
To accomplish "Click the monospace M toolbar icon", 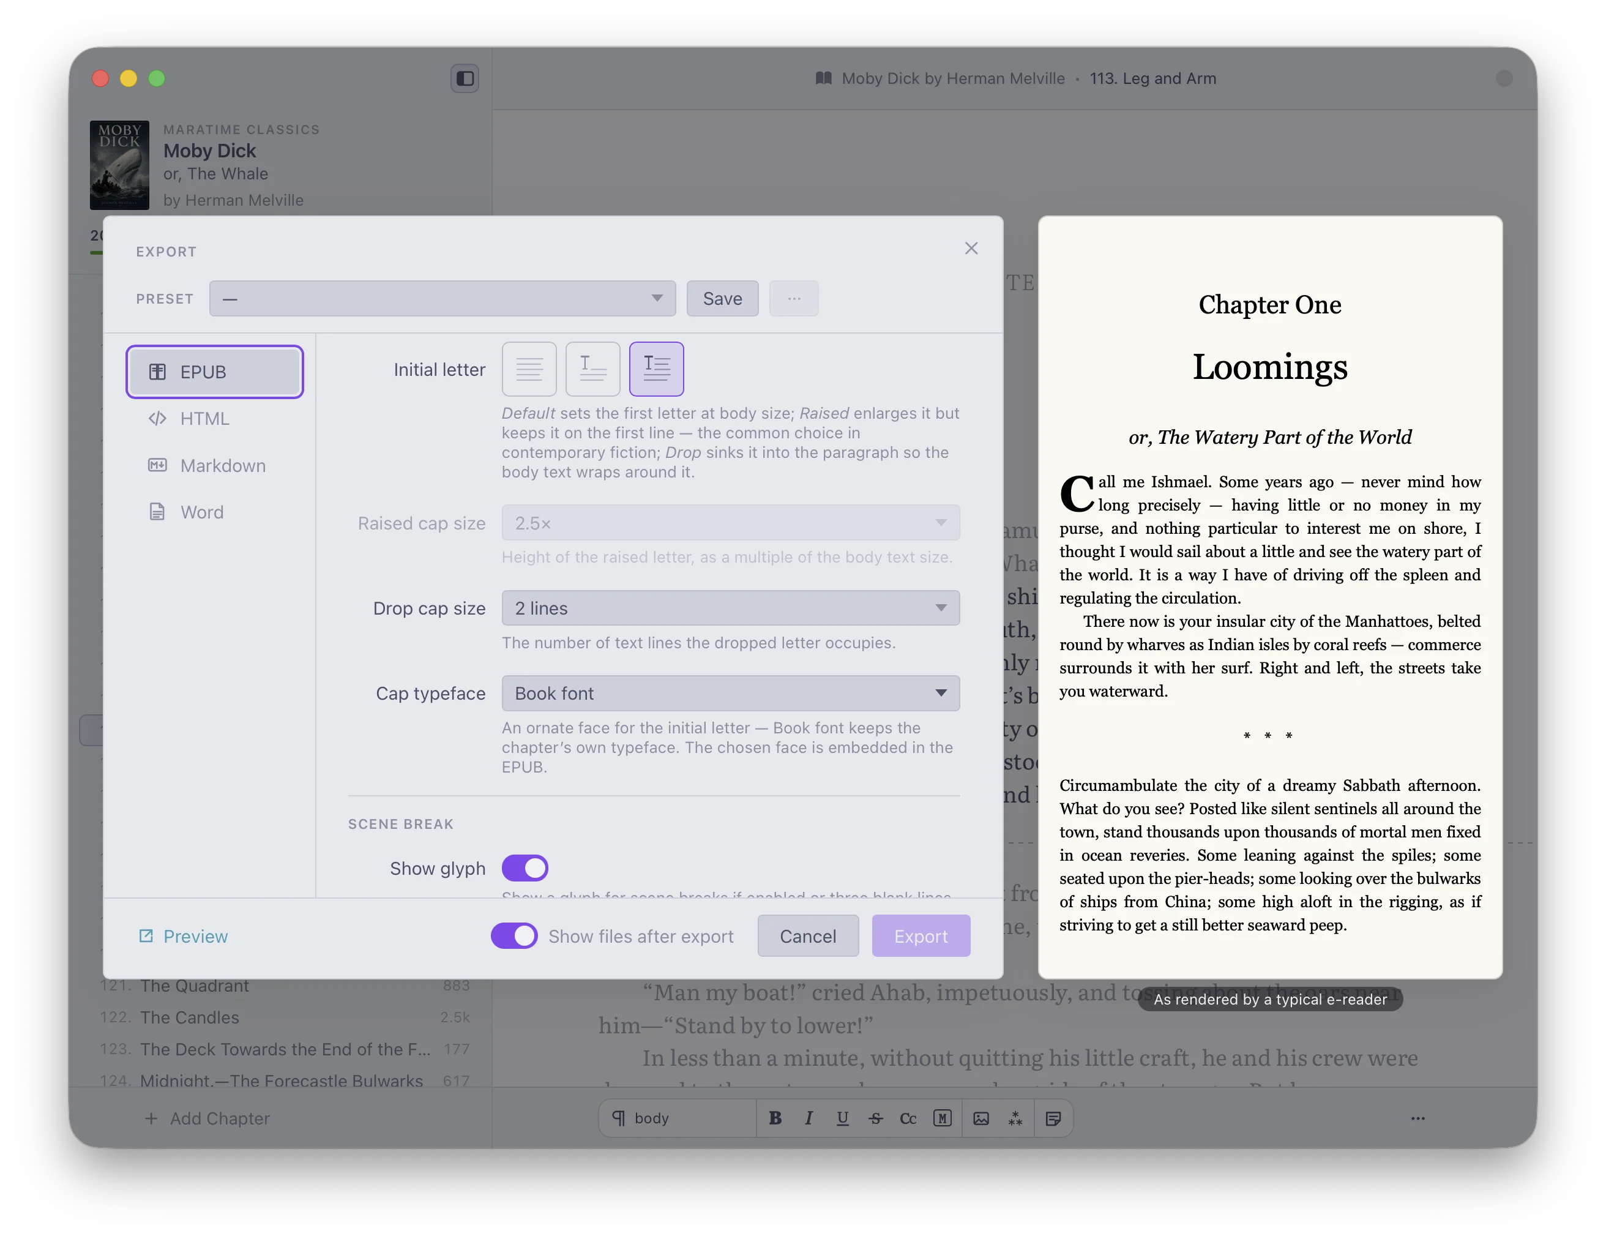I will (942, 1118).
